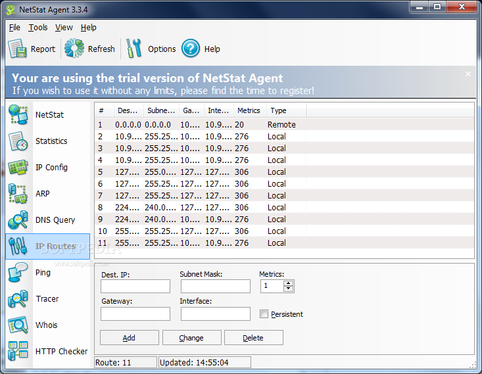The width and height of the screenshot is (482, 374).
Task: Focus the Subnet Mask input field
Action: 216,286
